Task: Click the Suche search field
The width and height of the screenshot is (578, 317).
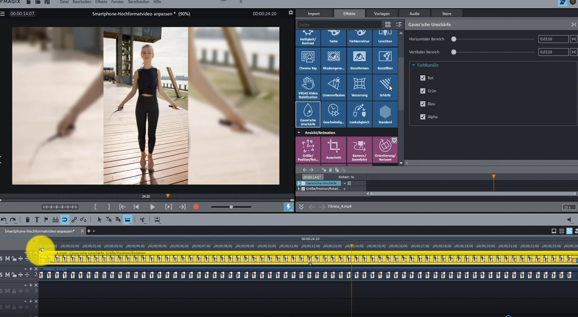Action: coord(339,25)
